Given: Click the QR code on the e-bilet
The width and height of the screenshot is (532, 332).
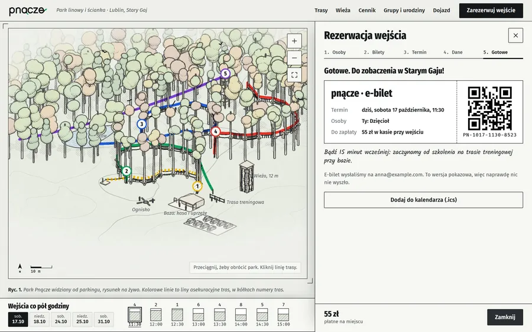Looking at the screenshot, I should (x=489, y=108).
